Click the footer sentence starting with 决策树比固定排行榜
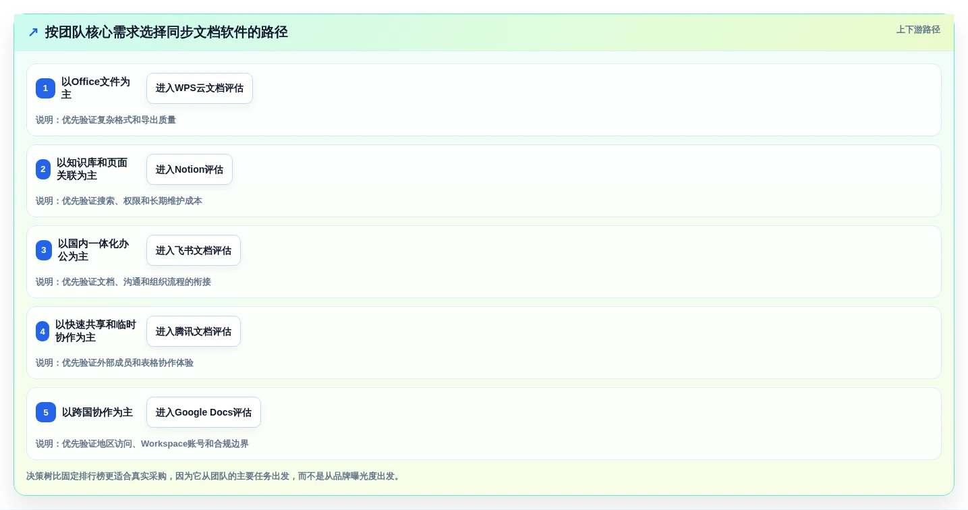Screen dimensions: 968x510 [215, 476]
